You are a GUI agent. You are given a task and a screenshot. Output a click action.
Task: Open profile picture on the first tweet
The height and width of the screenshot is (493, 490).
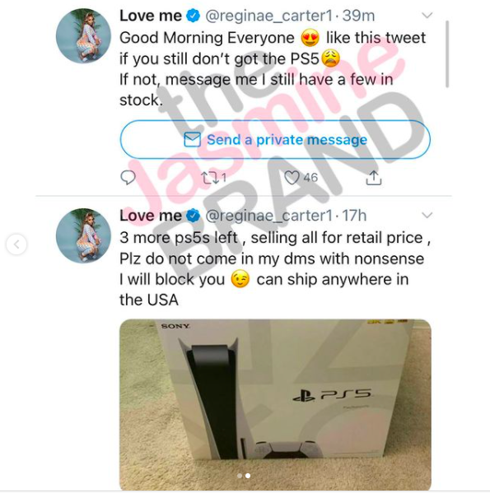pos(83,36)
